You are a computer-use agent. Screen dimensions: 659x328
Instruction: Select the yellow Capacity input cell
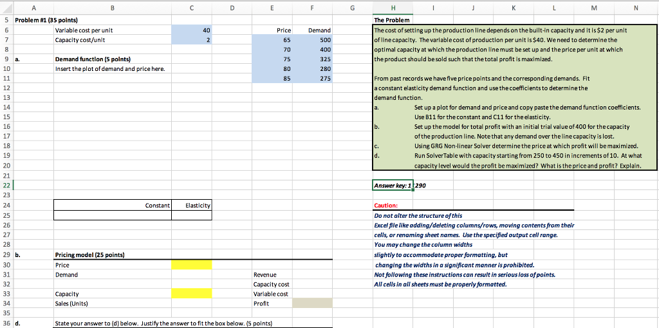(x=192, y=293)
